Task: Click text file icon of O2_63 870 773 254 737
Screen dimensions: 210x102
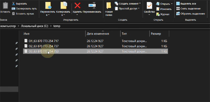Action: coord(26,46)
